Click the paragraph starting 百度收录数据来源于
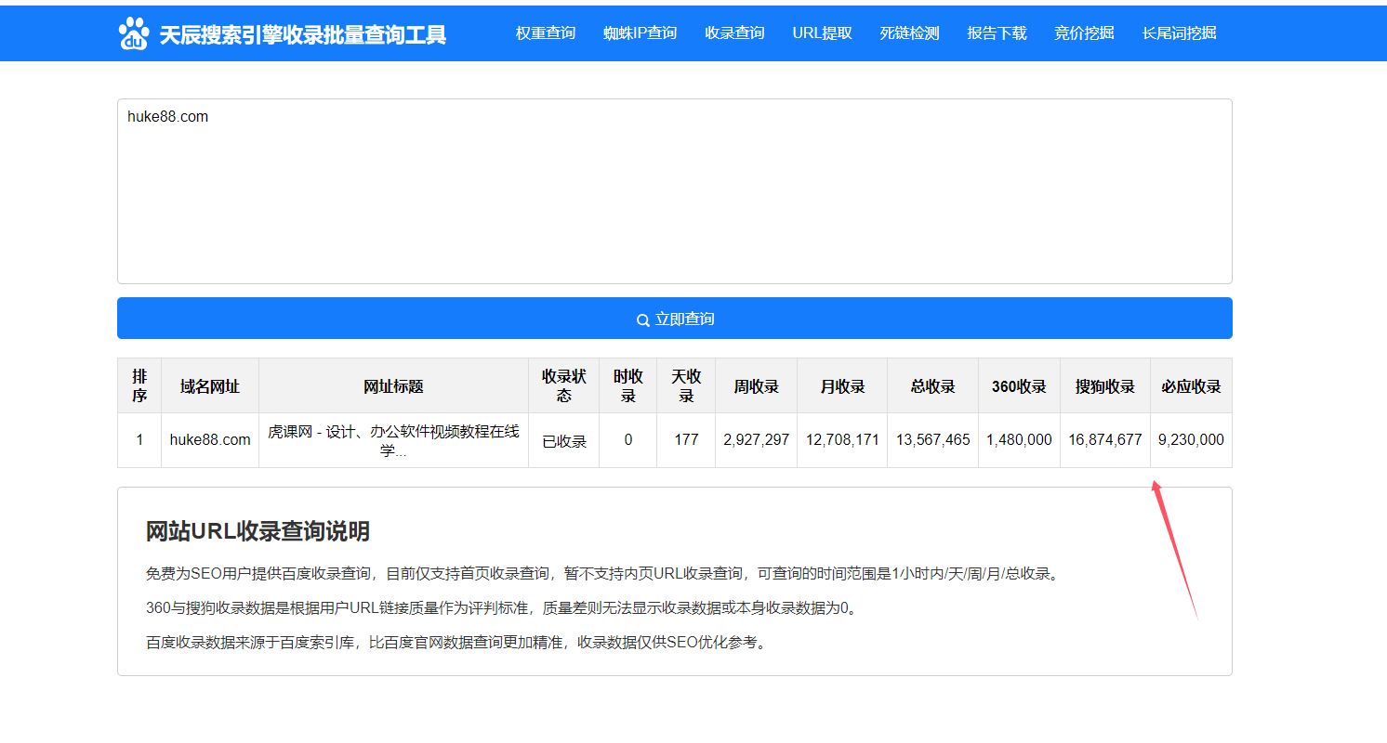1387x743 pixels. click(459, 643)
